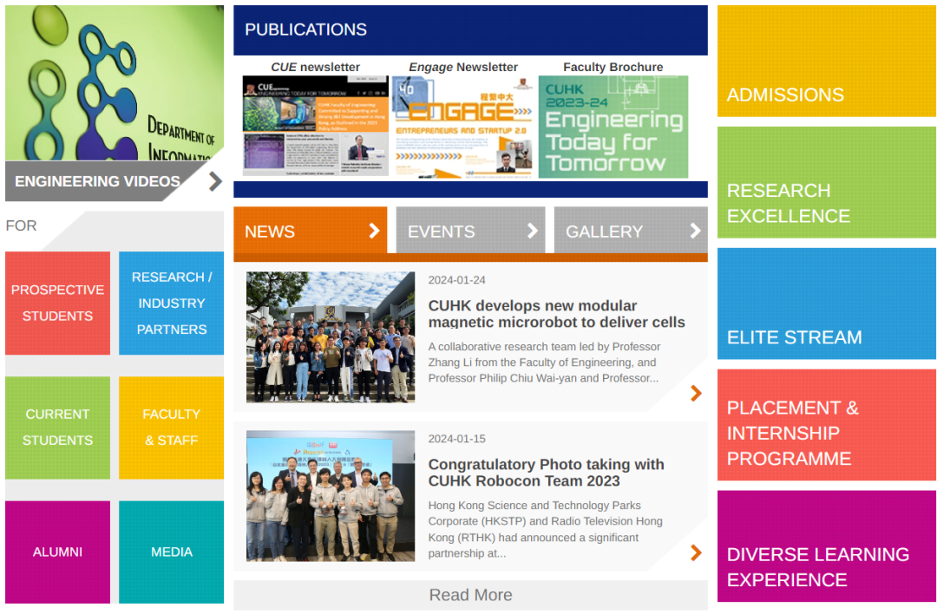The image size is (937, 614).
Task: Click the HKSTP and RTHK summary text
Action: click(545, 529)
